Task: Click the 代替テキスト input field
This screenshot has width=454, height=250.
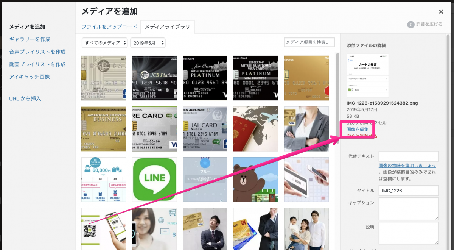Action: [x=409, y=156]
